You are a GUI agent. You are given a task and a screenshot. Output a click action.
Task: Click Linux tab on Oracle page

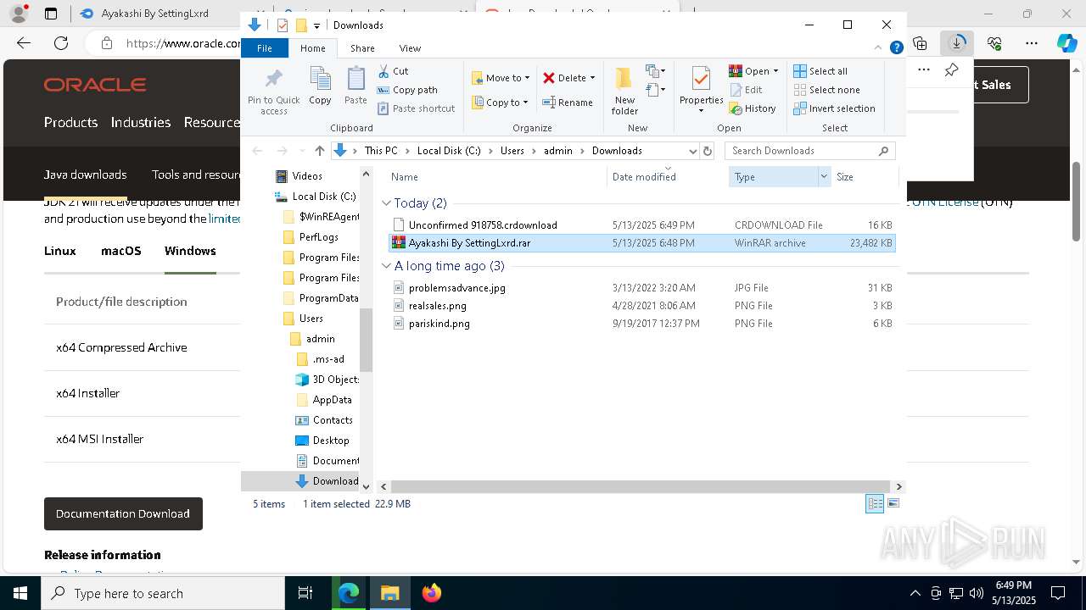[60, 251]
